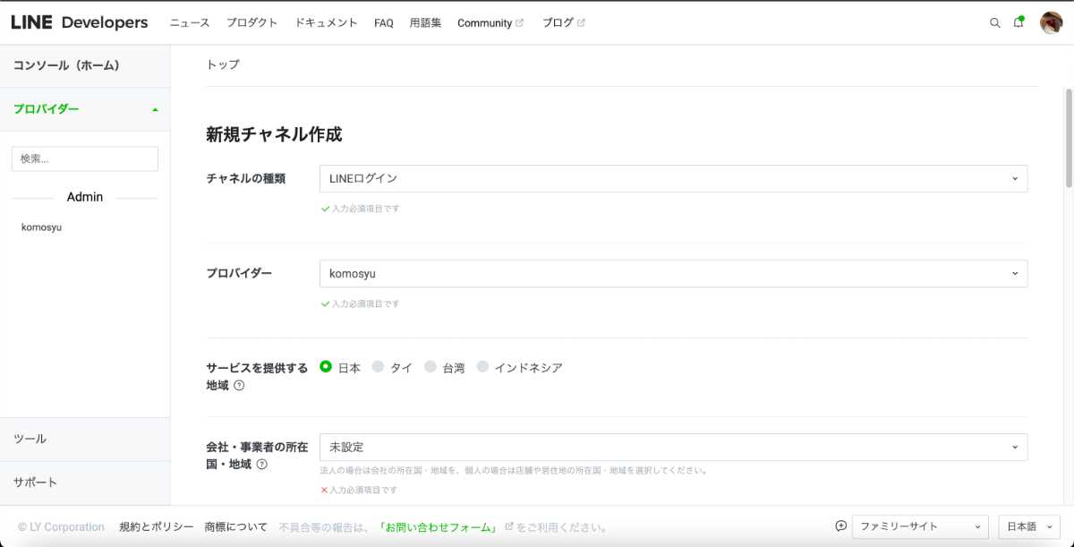Go to コンソール（ホーム）
1074x547 pixels.
(x=85, y=65)
